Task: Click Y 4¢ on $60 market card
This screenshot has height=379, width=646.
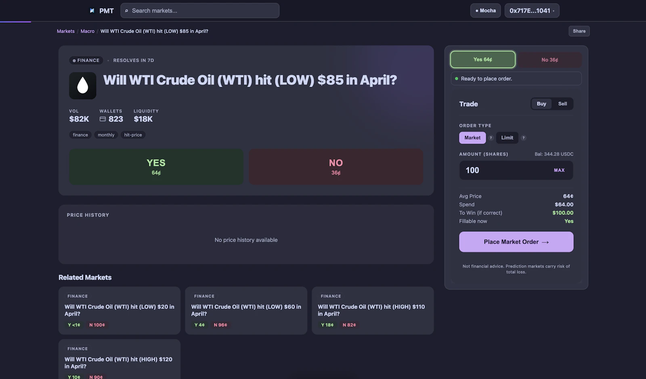Action: click(x=199, y=325)
